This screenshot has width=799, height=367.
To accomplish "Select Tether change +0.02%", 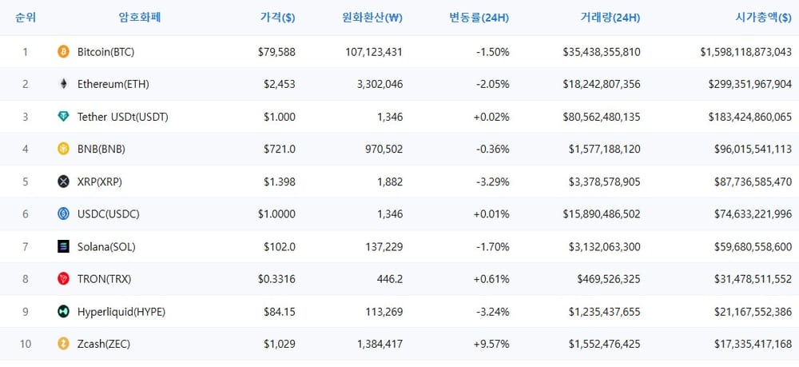I will point(491,118).
